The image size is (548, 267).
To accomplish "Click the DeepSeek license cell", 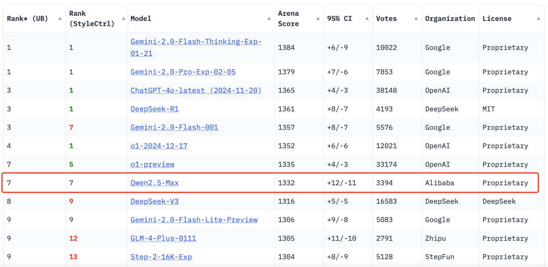I will click(499, 202).
